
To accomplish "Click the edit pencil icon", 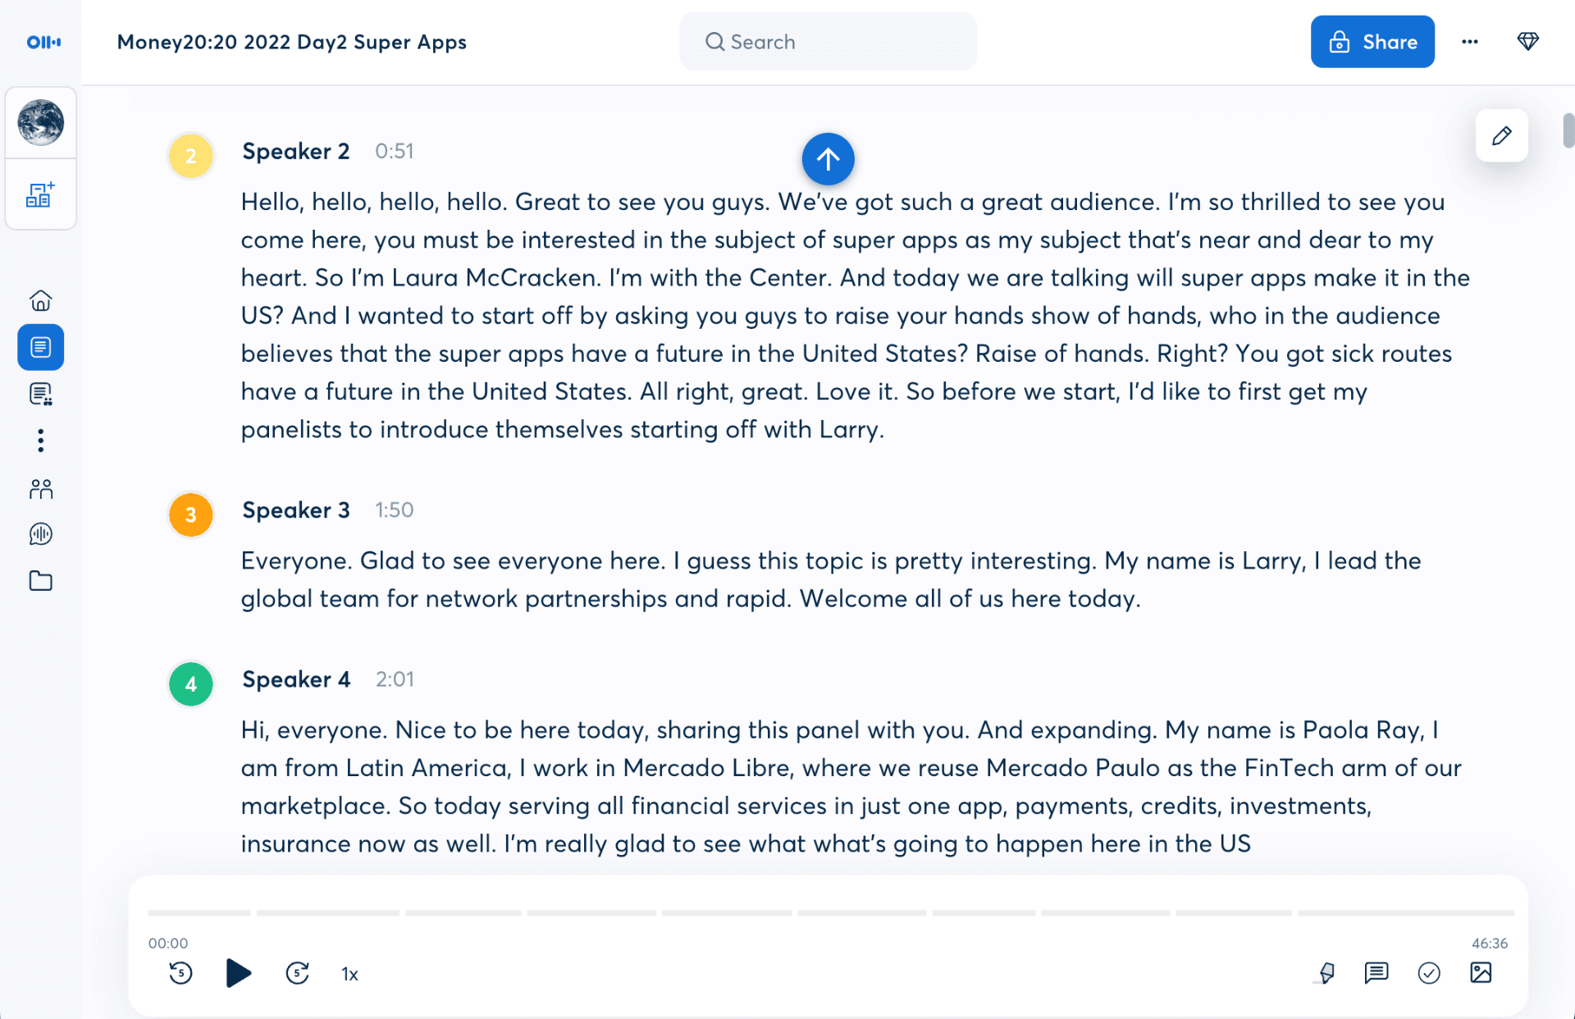I will [x=1501, y=135].
